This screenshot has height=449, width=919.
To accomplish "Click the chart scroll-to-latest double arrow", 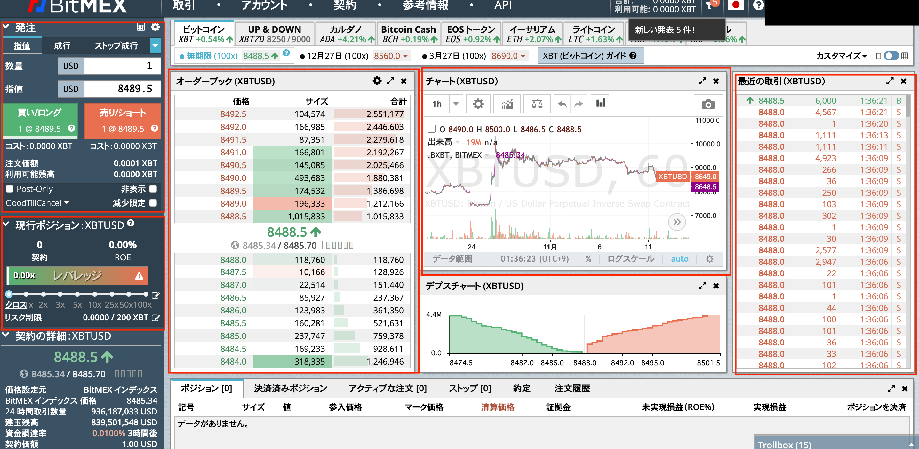I will pos(677,222).
